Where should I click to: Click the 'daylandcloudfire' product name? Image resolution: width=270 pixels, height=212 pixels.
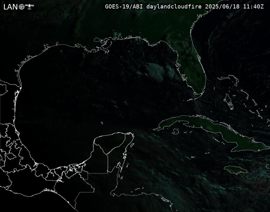click(174, 7)
